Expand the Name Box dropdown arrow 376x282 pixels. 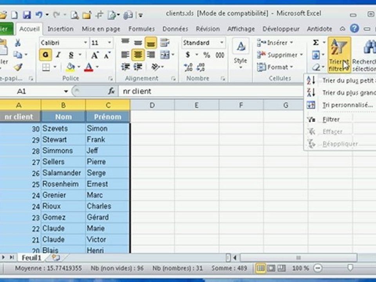[66, 91]
